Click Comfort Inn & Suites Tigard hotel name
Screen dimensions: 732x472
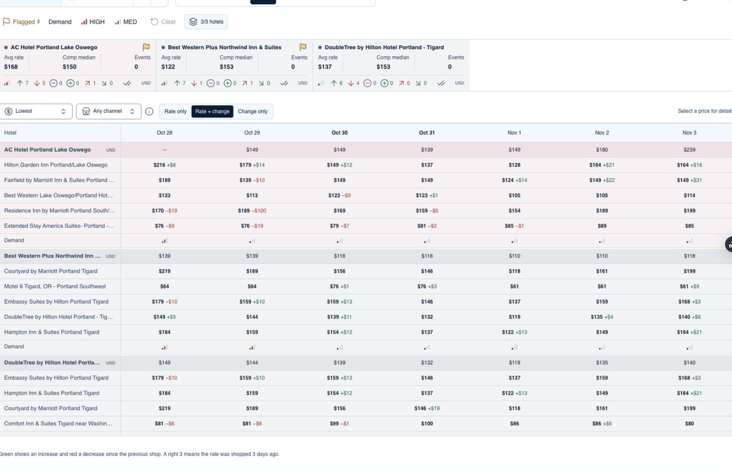(58, 424)
